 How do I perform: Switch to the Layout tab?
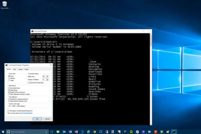click(x=20, y=69)
